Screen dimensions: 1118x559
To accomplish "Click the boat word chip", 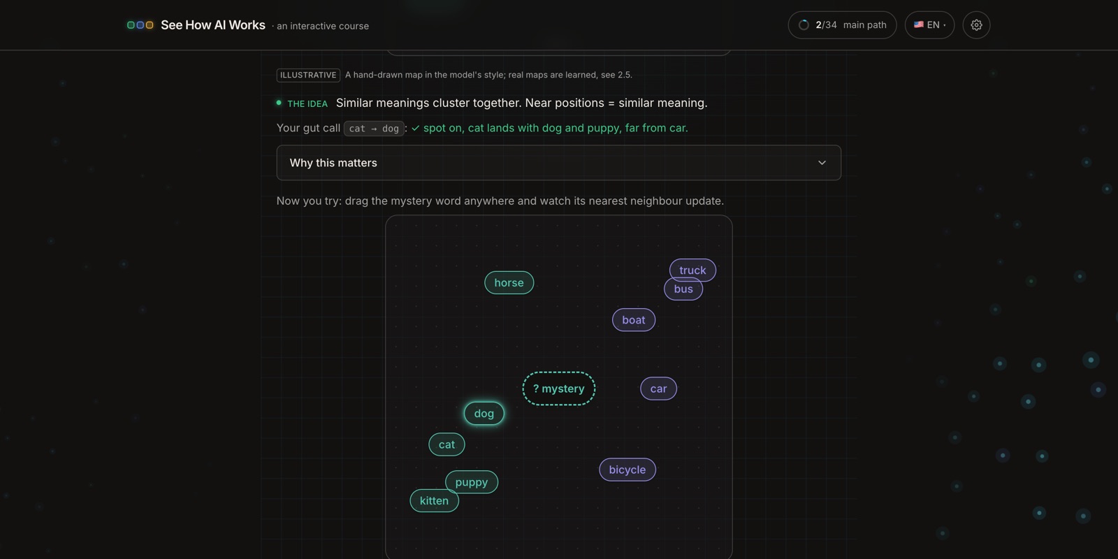I will 634,319.
